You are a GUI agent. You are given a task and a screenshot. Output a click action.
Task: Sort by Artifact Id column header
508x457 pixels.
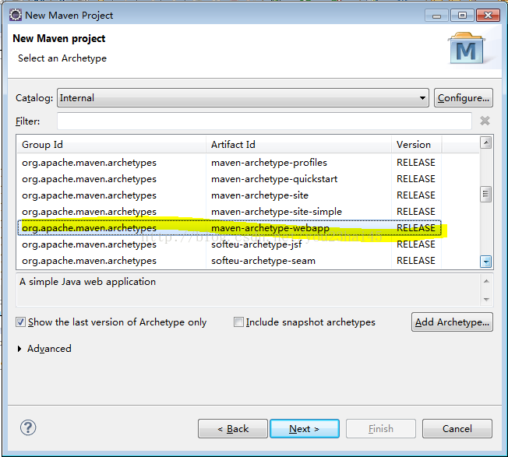298,144
